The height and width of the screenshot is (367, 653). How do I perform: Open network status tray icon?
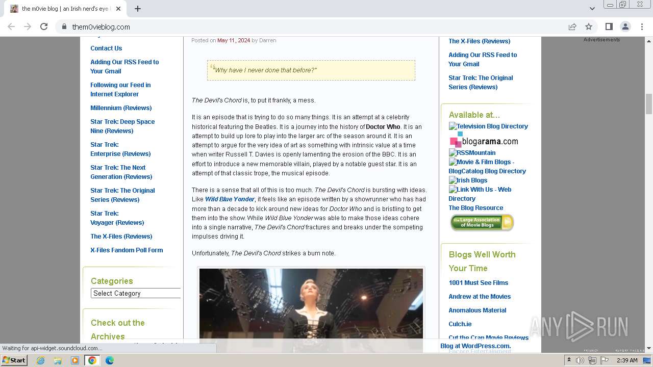[592, 360]
